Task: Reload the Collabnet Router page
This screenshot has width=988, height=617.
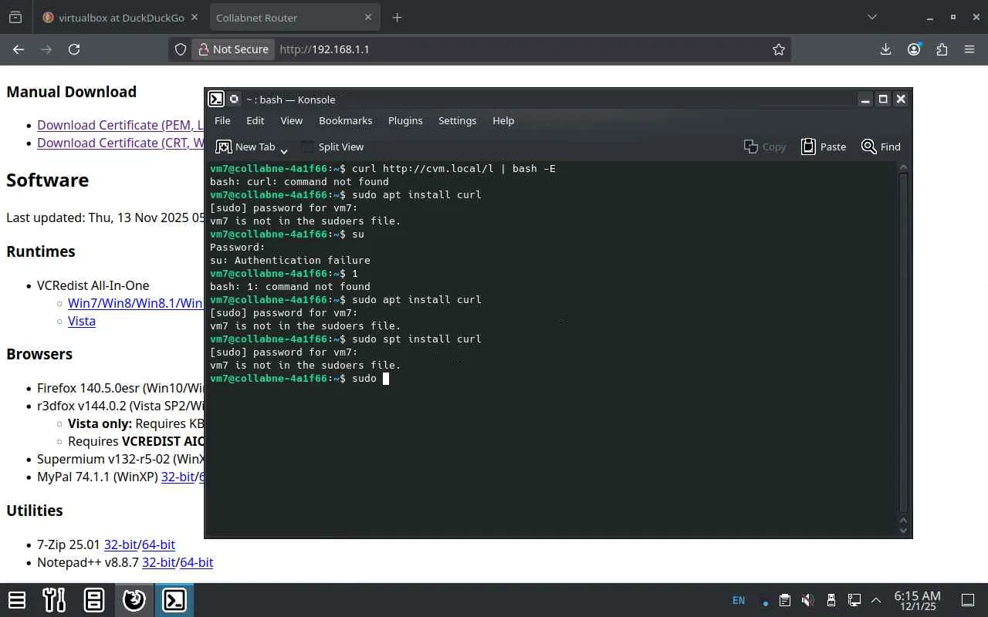Action: (x=74, y=49)
